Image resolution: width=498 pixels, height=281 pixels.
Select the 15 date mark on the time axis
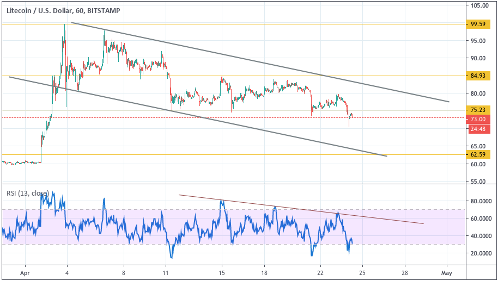click(x=222, y=272)
